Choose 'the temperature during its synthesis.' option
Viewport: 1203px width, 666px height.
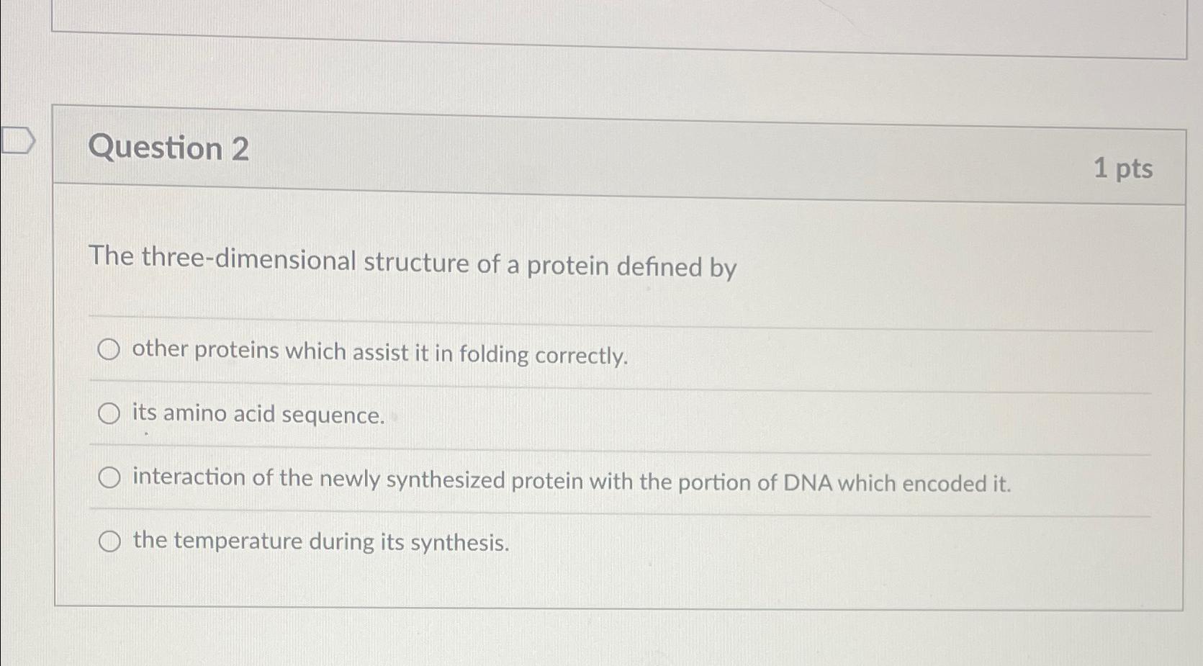click(109, 541)
